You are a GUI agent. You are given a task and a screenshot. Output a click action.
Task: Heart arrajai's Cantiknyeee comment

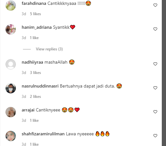[155, 112]
